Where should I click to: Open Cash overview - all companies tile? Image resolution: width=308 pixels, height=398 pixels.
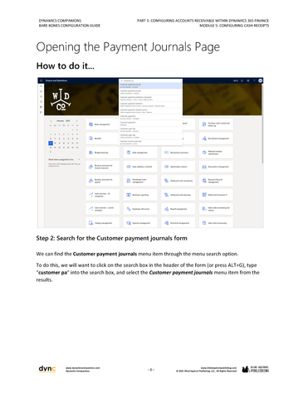[103, 195]
